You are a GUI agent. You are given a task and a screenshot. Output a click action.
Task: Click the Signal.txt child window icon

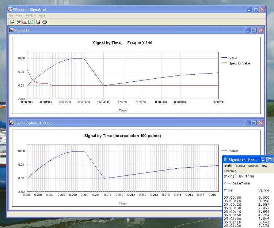(x=11, y=30)
